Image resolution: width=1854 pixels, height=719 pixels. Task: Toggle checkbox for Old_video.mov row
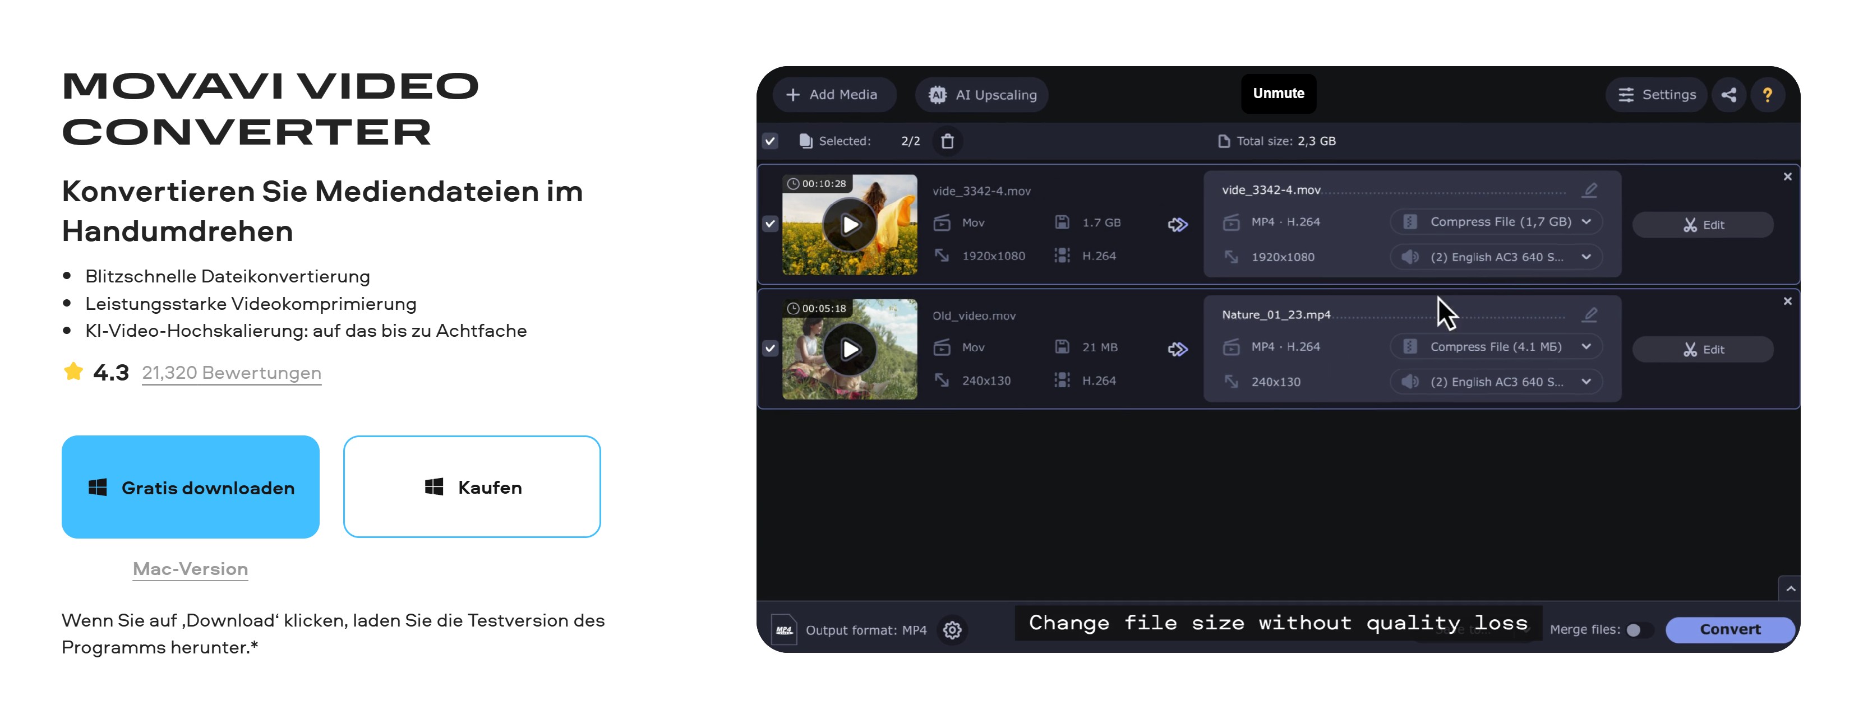click(770, 349)
